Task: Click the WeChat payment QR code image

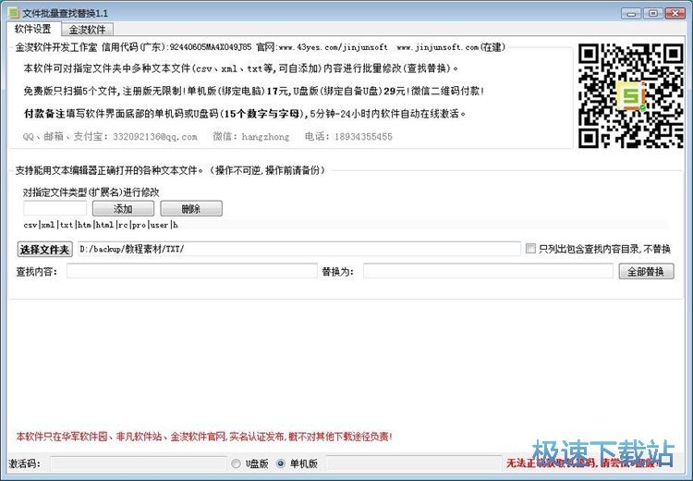Action: point(631,95)
